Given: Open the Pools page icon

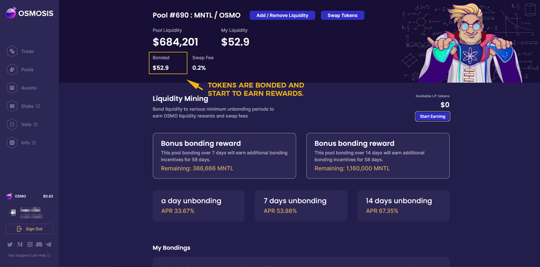Looking at the screenshot, I should [x=12, y=70].
